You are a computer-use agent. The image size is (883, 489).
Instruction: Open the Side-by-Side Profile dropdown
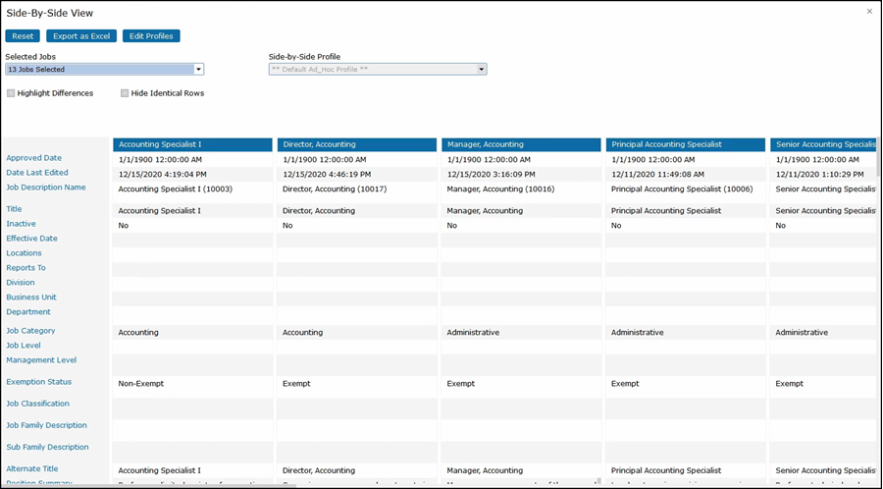click(x=482, y=70)
